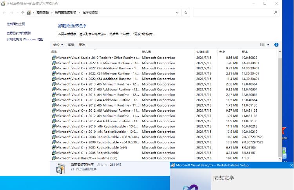Open 查看已安装的更新 link
294x190 pixels.
tap(19, 33)
